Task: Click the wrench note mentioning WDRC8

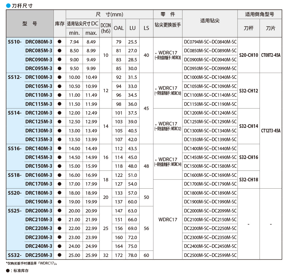Action: pos(168,58)
